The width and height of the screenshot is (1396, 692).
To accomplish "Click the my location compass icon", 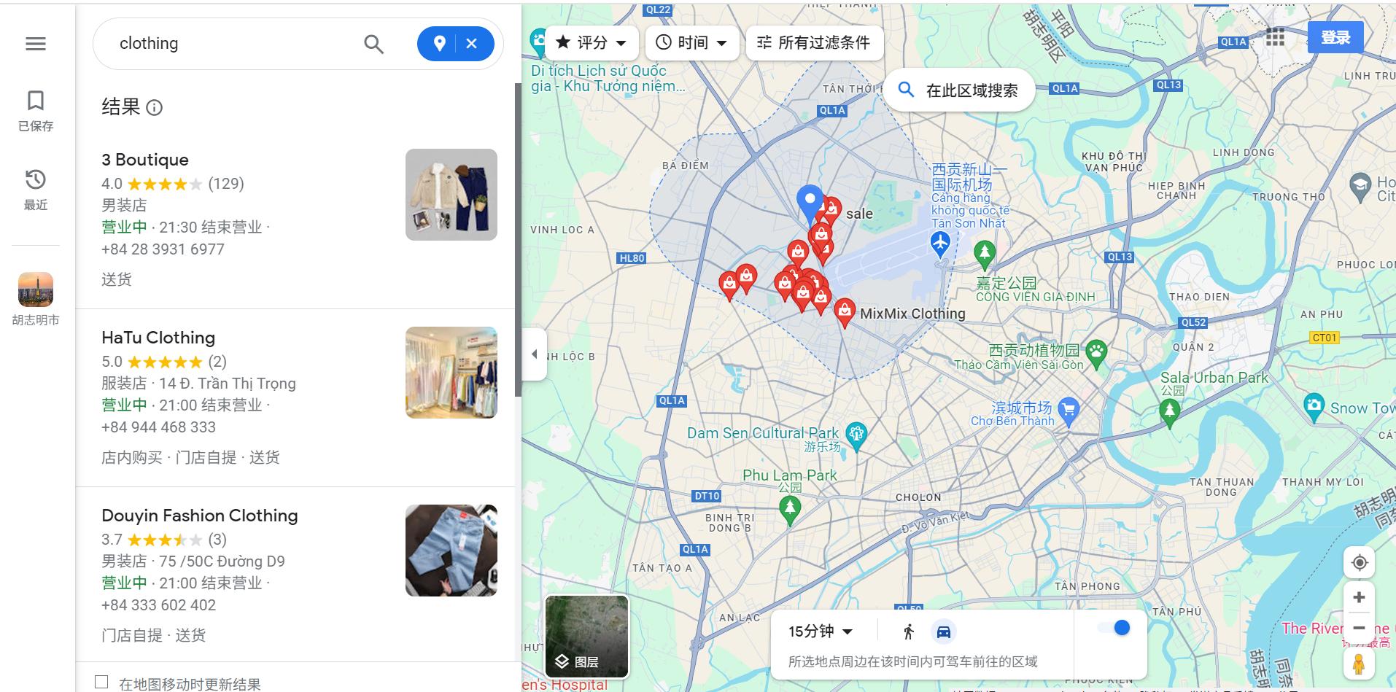I will (1359, 562).
